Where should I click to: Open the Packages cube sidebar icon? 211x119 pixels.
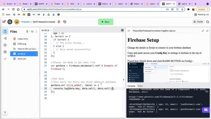click(5, 45)
